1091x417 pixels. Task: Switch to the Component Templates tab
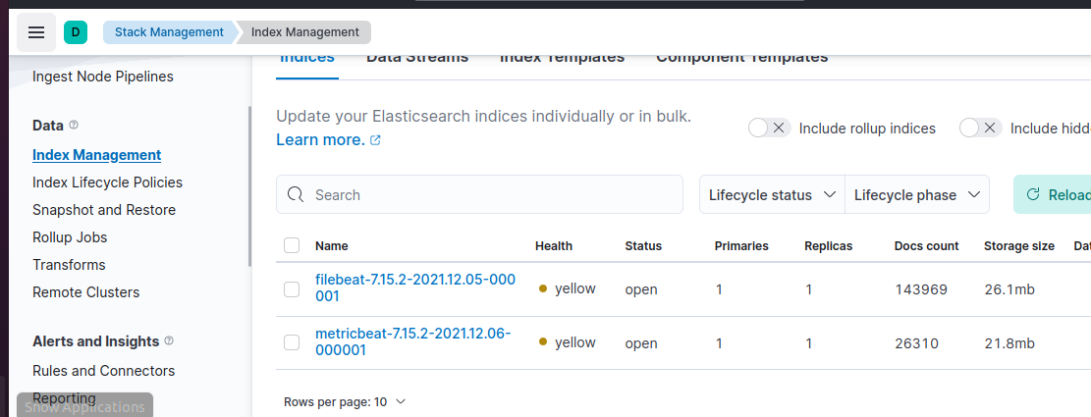[x=741, y=59]
